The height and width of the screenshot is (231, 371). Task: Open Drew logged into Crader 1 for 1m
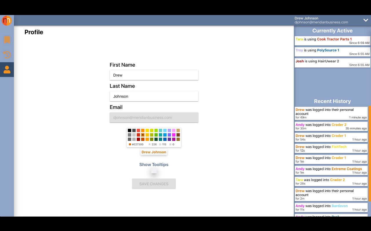click(331, 159)
